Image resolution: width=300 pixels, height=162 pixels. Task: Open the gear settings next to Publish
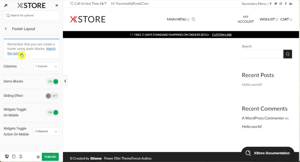click(x=38, y=157)
